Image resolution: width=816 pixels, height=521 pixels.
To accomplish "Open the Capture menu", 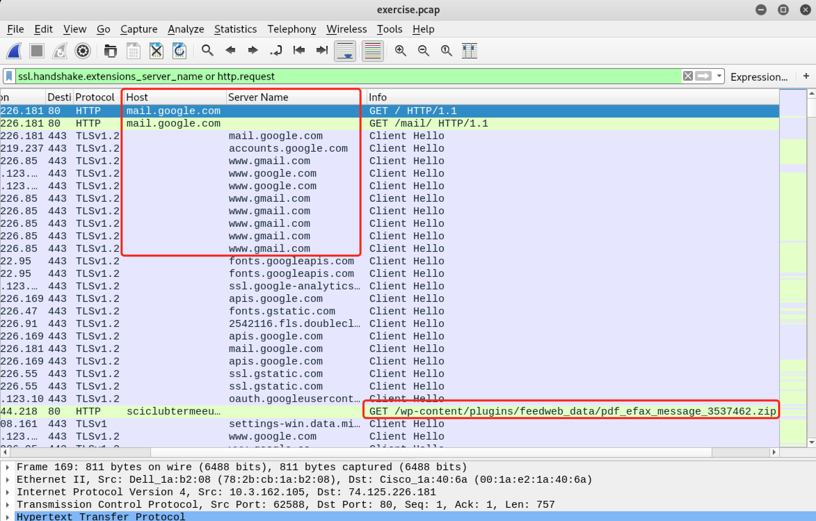I will click(x=139, y=29).
